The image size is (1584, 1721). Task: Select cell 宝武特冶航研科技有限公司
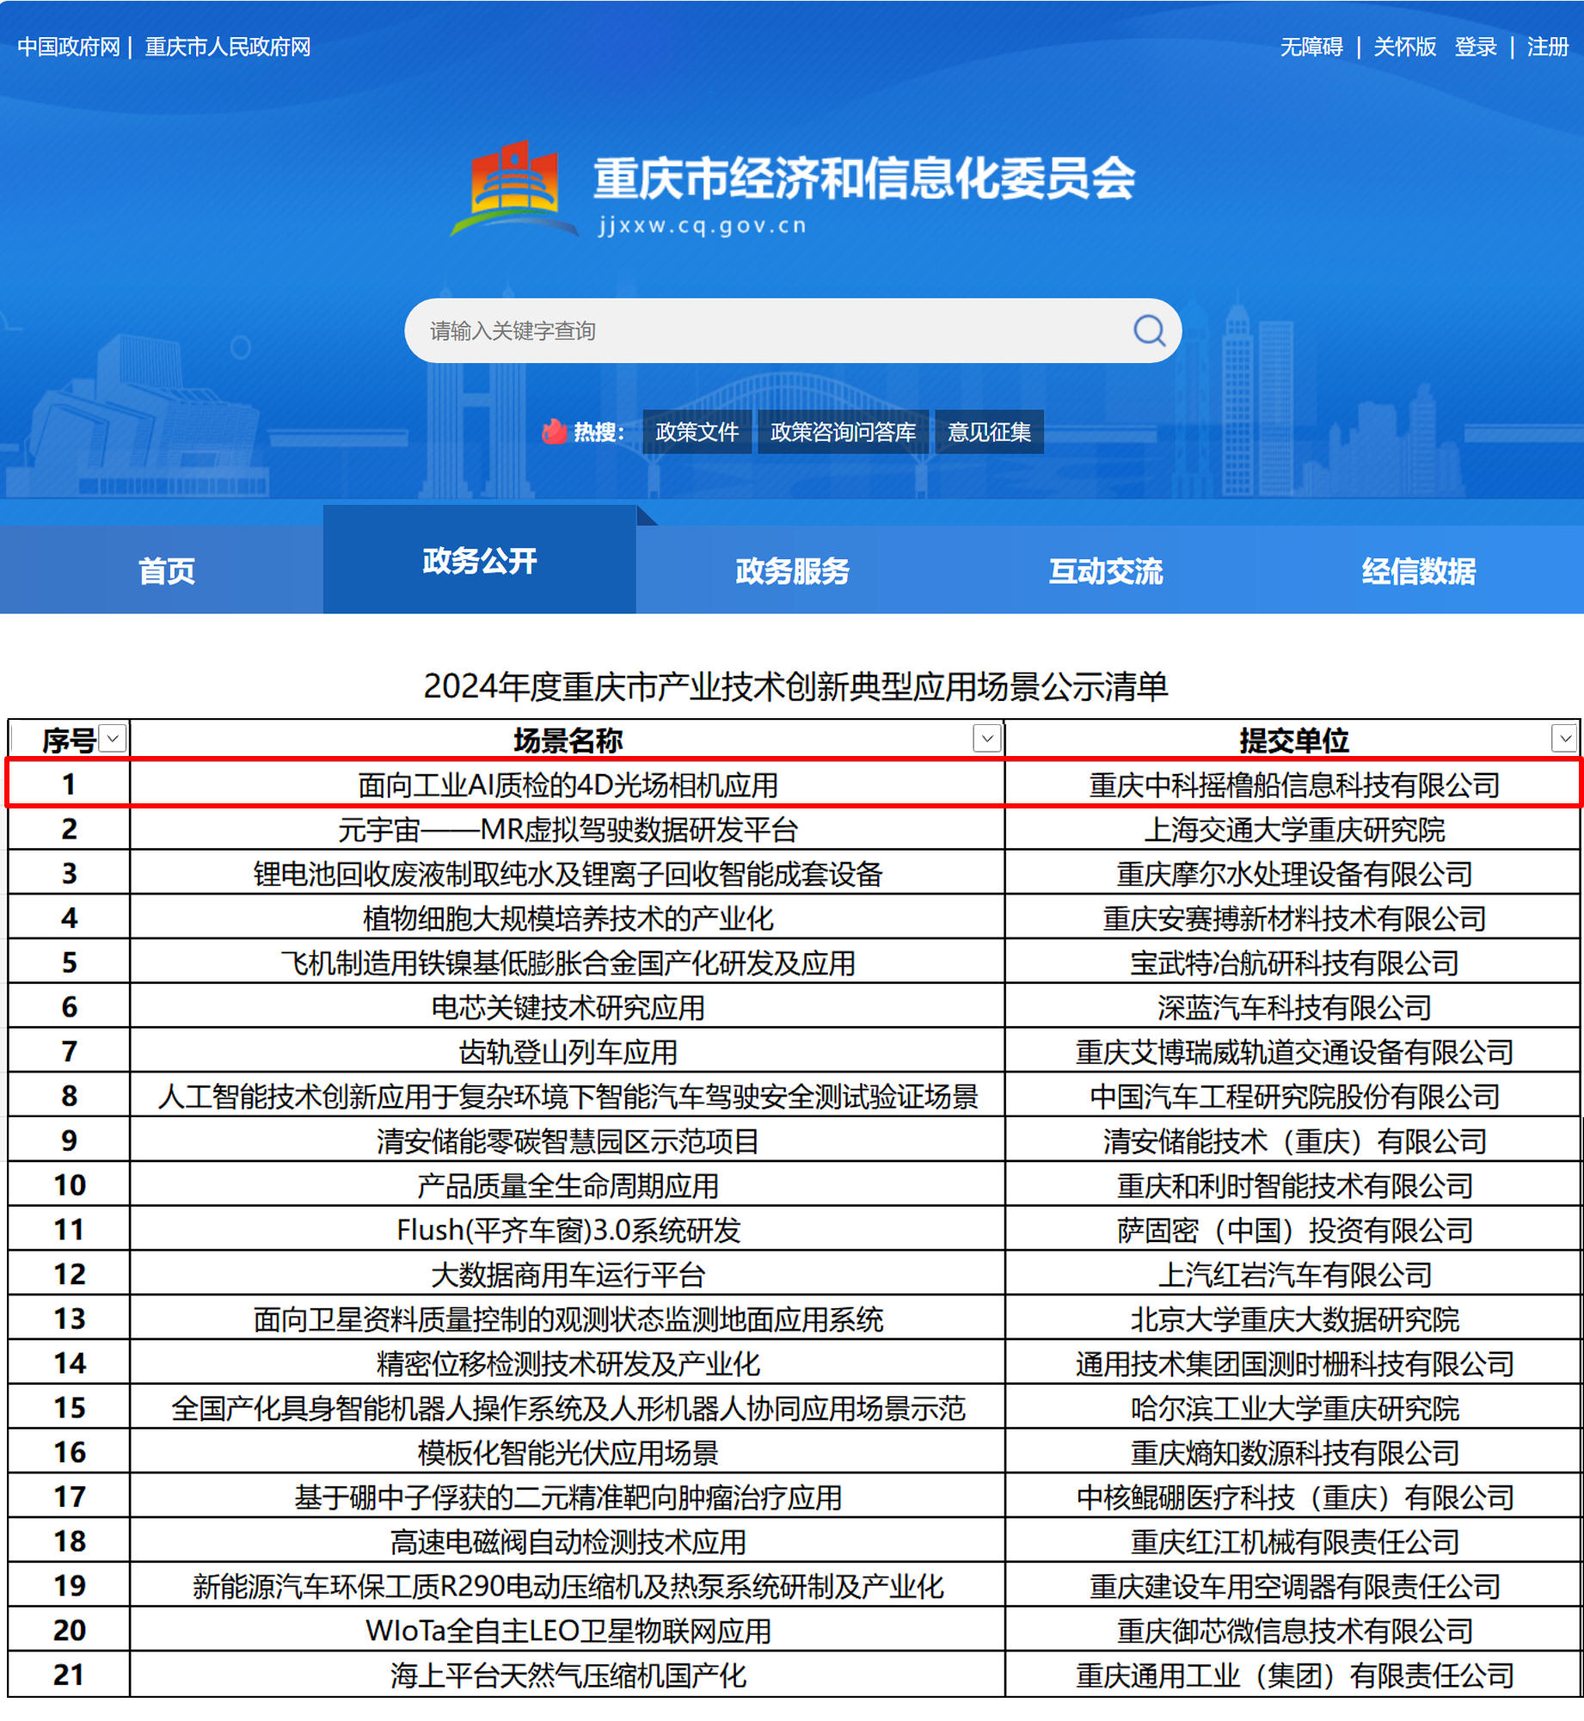coord(1293,962)
